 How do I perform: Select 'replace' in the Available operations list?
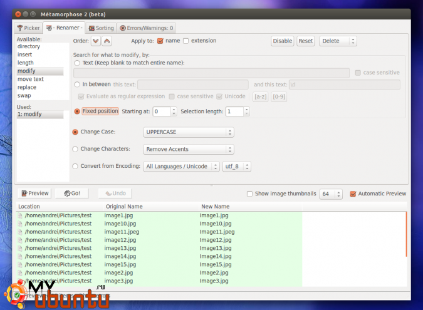point(27,87)
